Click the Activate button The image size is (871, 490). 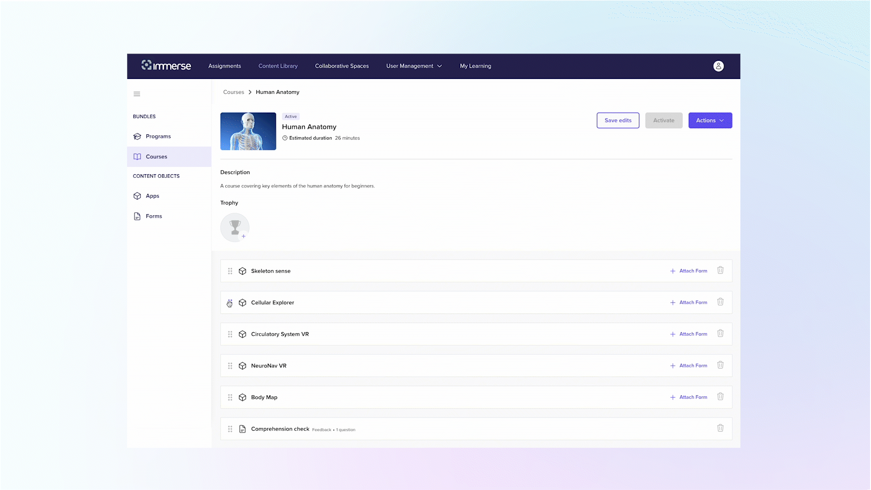pyautogui.click(x=664, y=120)
